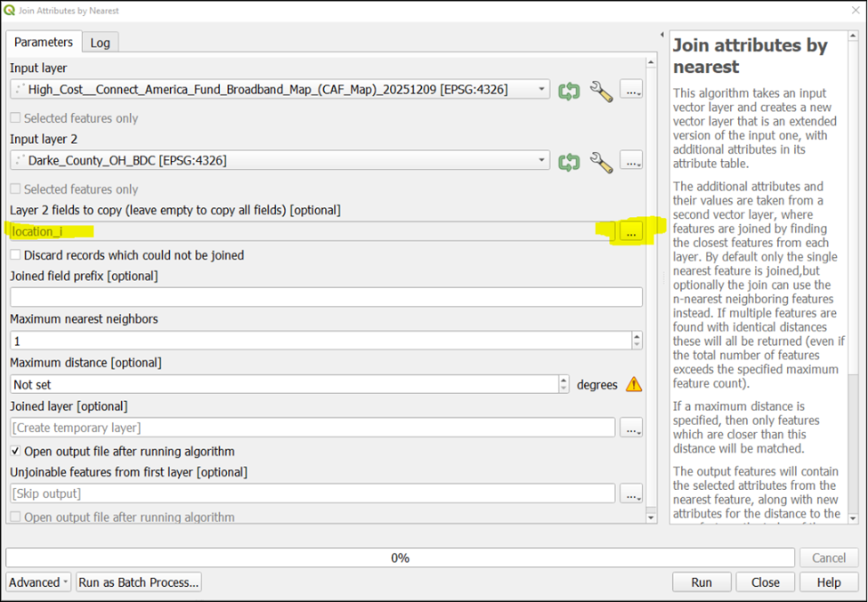Browse for Input layer file with ellipsis button
Image resolution: width=868 pixels, height=602 pixels.
(x=631, y=90)
